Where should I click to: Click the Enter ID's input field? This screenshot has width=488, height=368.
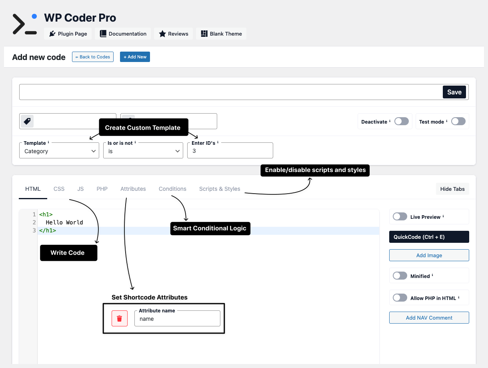(x=230, y=151)
